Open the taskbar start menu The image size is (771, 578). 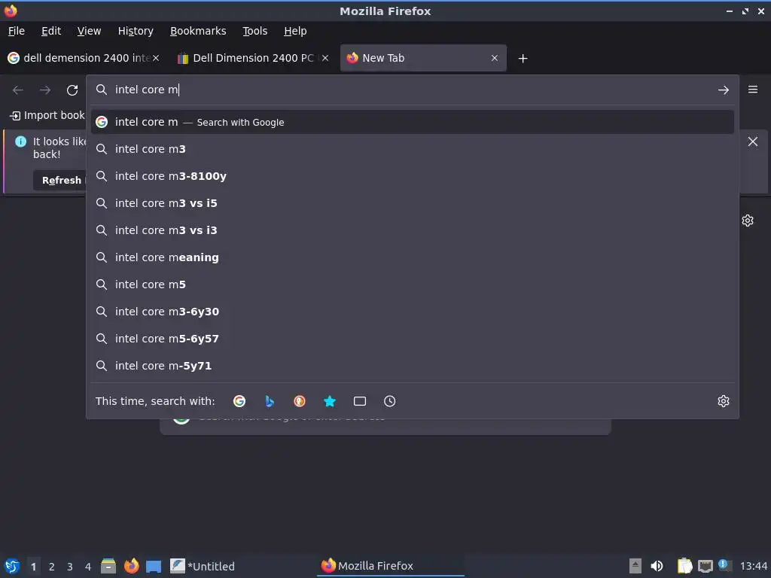pos(12,566)
